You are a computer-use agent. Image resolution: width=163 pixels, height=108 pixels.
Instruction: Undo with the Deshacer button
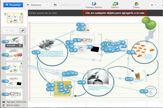pos(34,5)
